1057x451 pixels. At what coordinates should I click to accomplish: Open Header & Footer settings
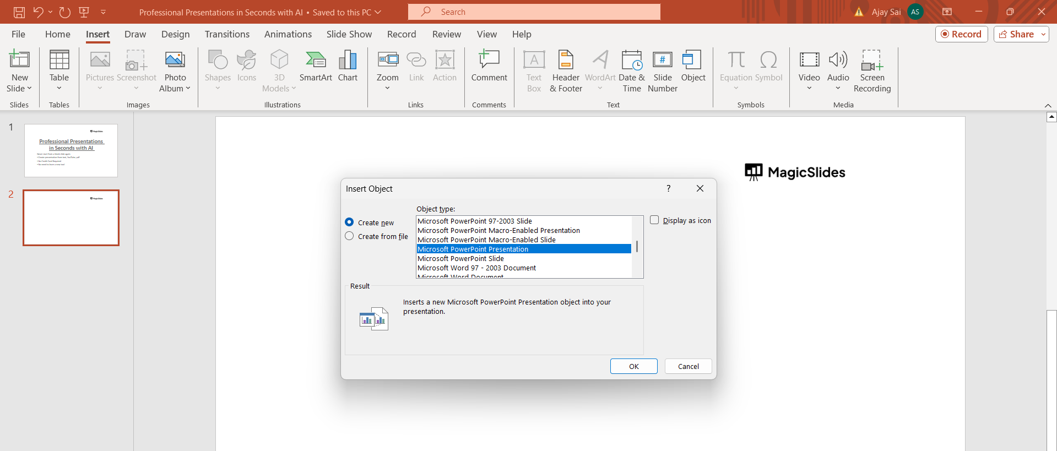566,71
